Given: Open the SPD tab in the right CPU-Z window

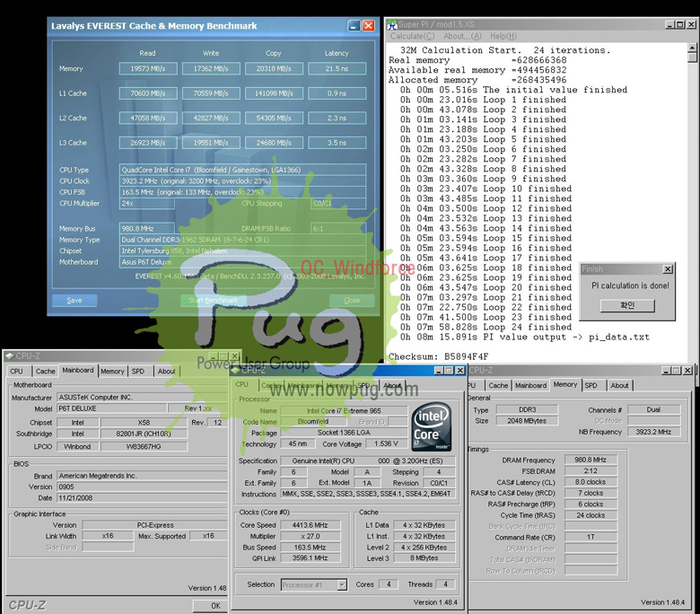Looking at the screenshot, I should pyautogui.click(x=591, y=385).
